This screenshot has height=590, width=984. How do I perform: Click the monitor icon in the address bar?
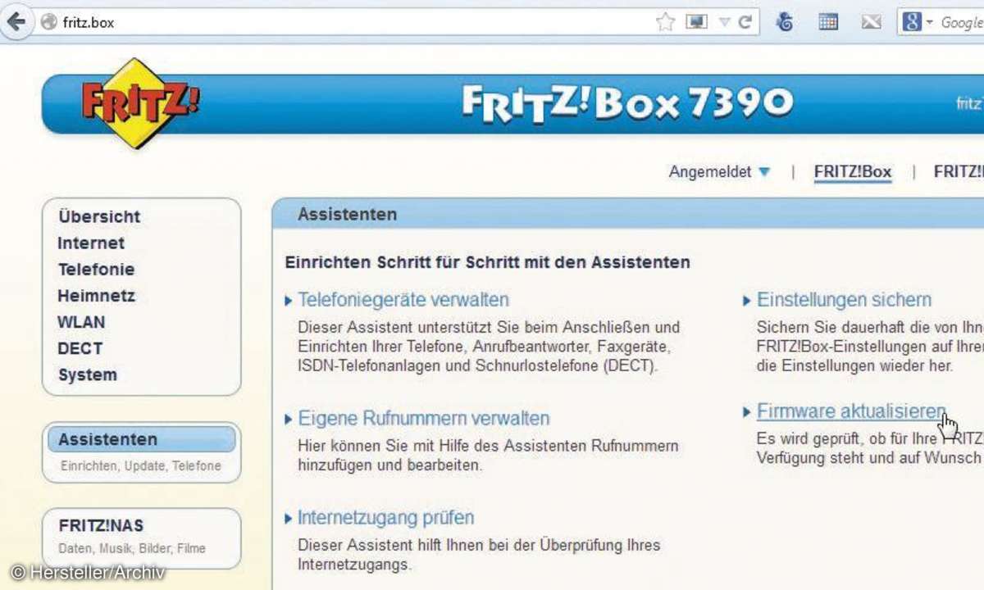696,22
